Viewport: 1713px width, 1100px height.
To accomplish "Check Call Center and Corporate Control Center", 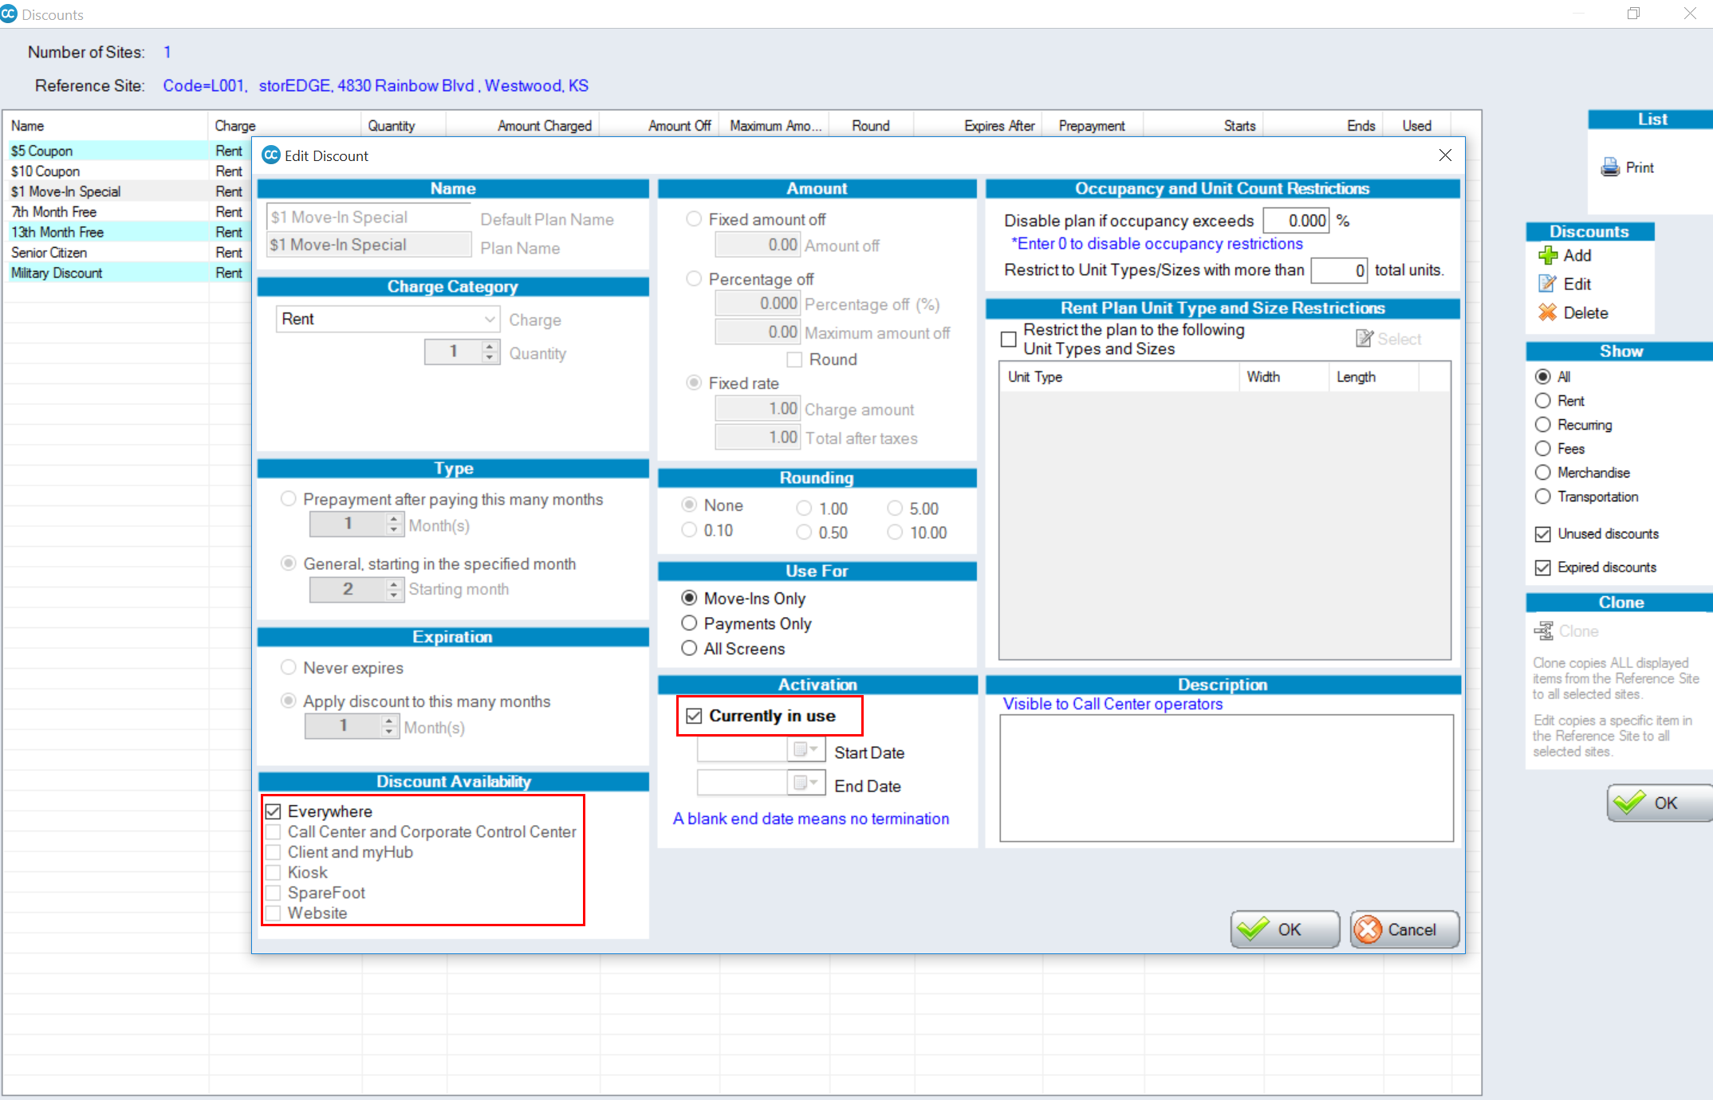I will pyautogui.click(x=274, y=832).
